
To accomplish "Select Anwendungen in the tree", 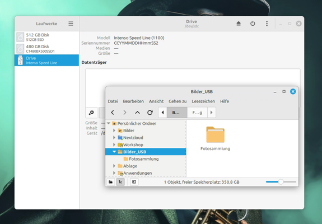I will click(x=138, y=173).
